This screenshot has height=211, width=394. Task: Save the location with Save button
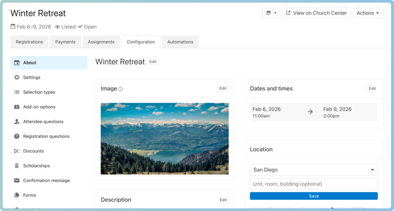[x=314, y=196]
